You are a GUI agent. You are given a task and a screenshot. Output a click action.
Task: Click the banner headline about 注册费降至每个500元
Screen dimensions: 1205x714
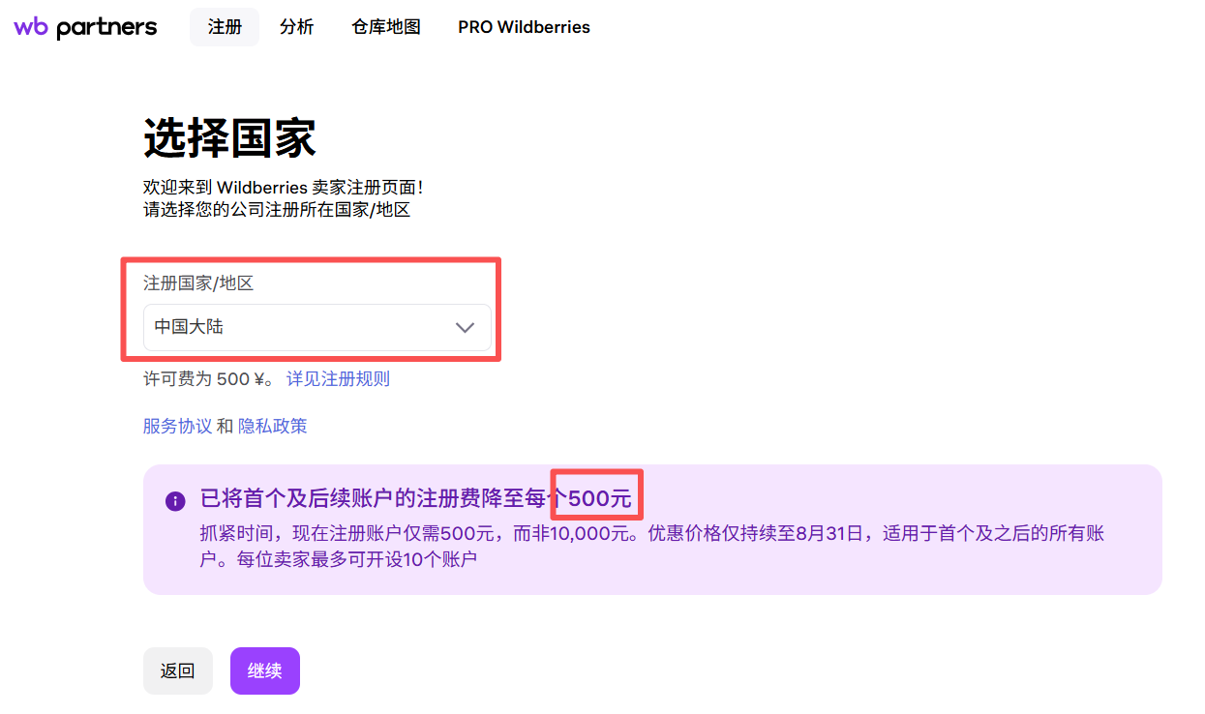click(416, 499)
